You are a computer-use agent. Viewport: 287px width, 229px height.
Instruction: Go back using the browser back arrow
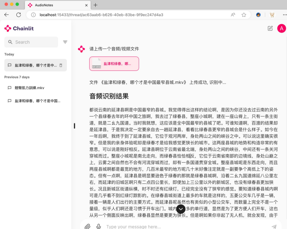pyautogui.click(x=7, y=15)
